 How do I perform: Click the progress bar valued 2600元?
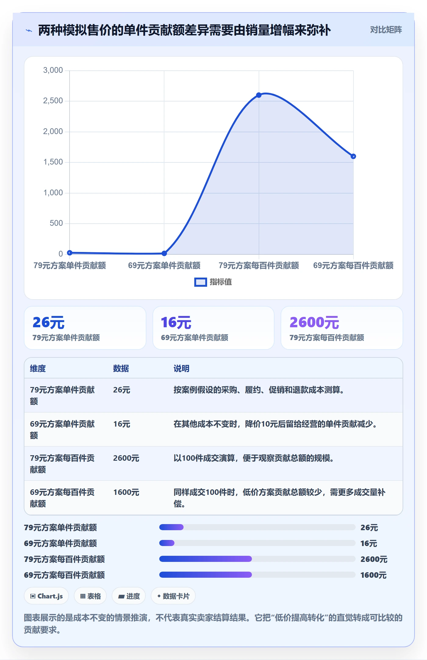point(257,559)
